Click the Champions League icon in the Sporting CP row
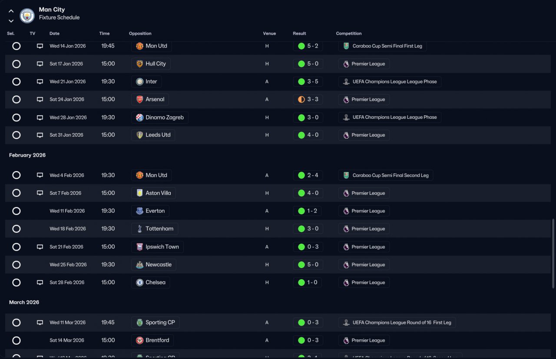 coord(346,323)
